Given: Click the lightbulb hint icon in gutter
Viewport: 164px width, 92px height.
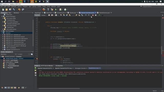Looking at the screenshot, I should [37, 59].
